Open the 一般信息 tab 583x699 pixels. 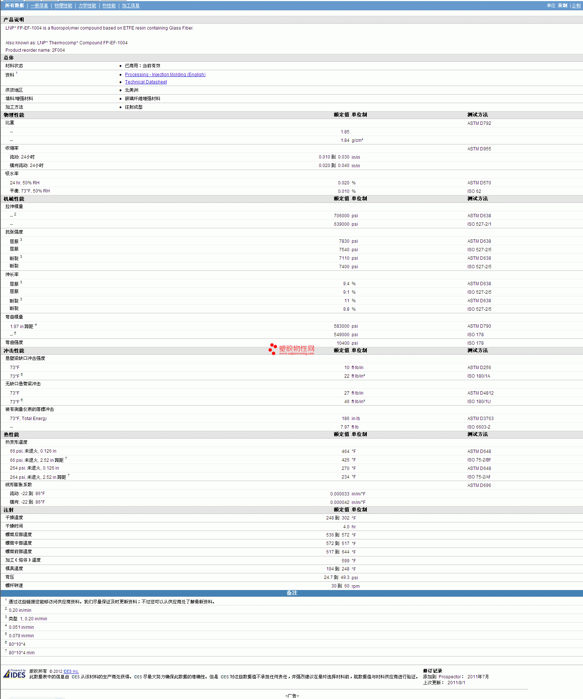[39, 6]
